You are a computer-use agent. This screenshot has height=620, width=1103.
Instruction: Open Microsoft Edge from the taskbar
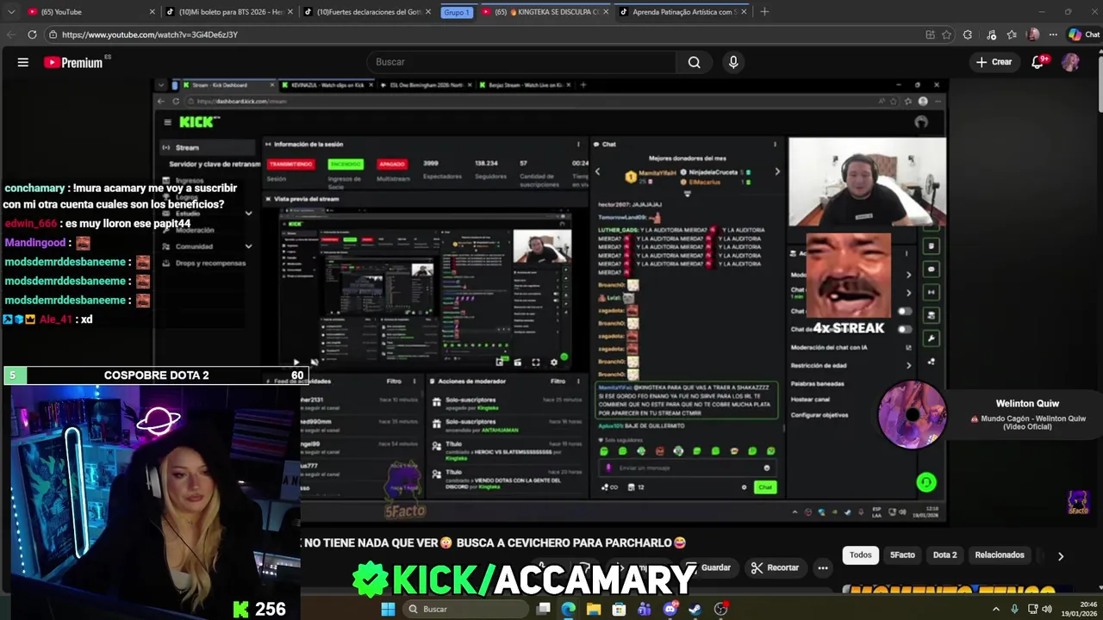pos(569,609)
